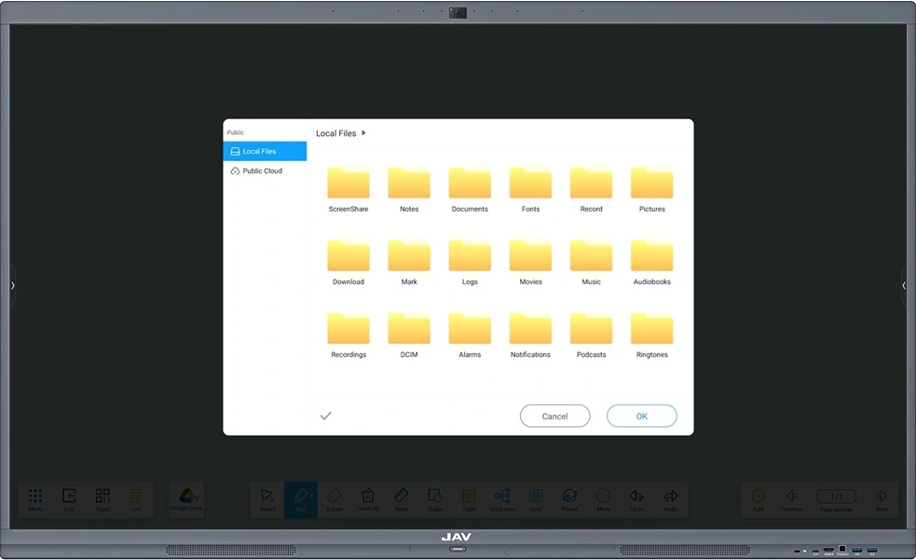This screenshot has height=560, width=916.
Task: Toggle the Grid overlay
Action: pos(536,499)
